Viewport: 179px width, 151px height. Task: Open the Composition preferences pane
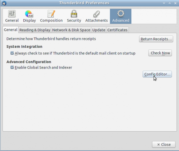51,16
